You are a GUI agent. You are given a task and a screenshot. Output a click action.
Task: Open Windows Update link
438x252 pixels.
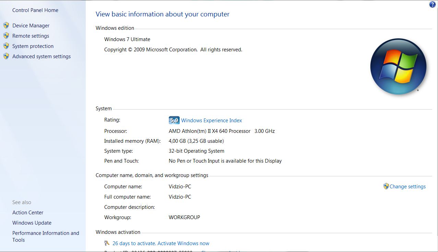(32, 223)
